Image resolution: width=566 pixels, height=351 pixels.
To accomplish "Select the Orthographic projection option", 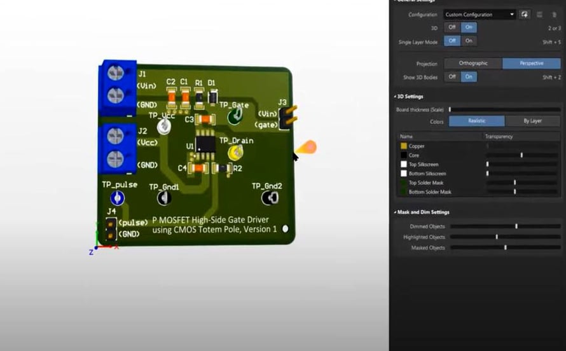I will [x=473, y=64].
